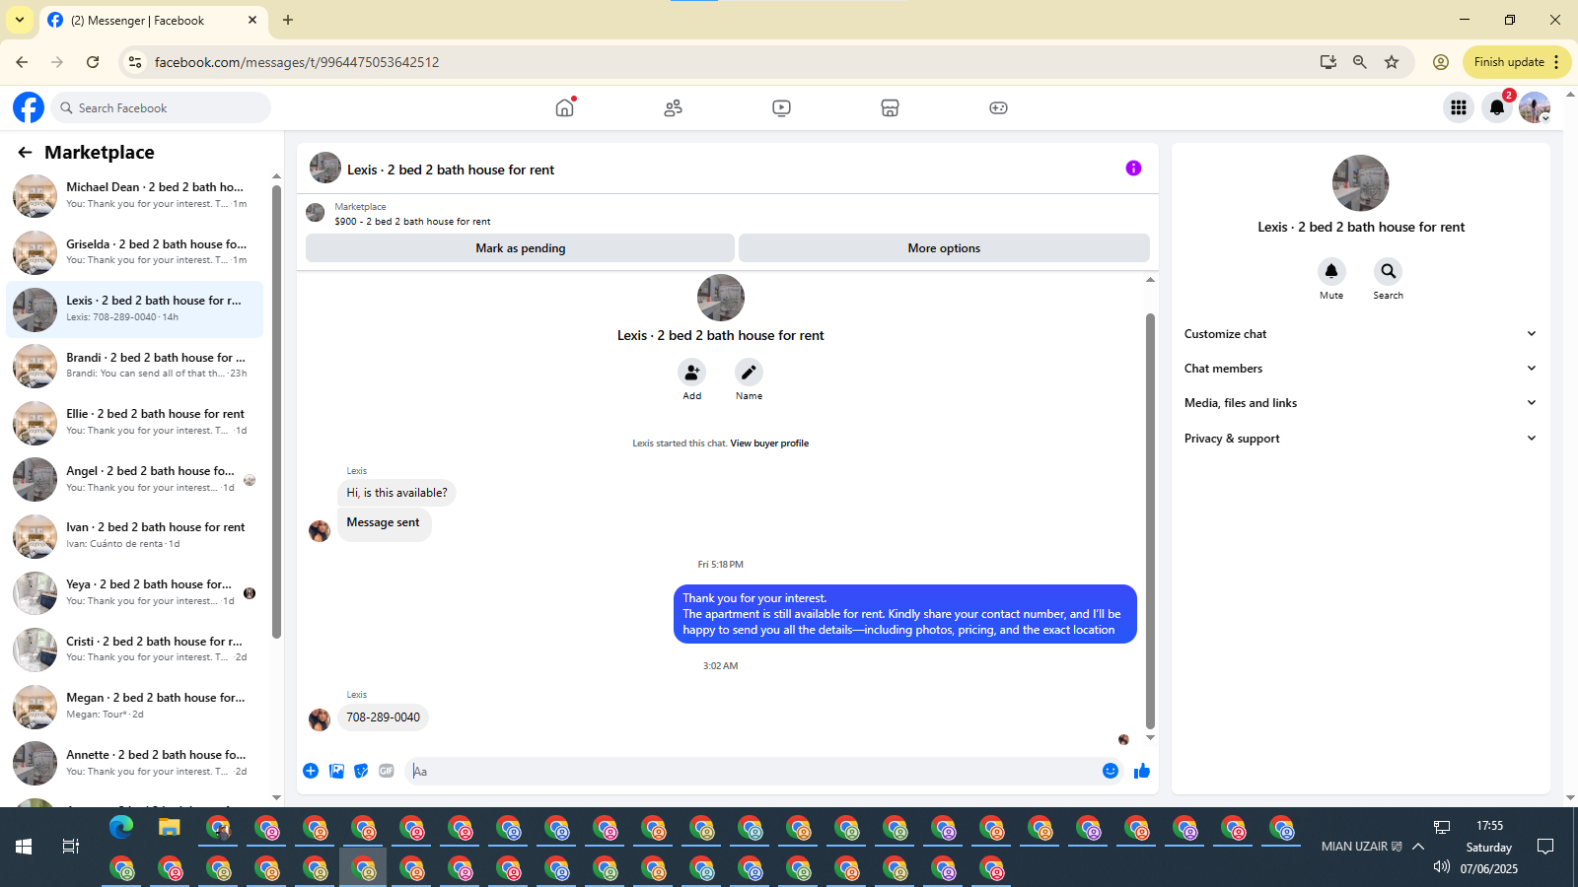The height and width of the screenshot is (887, 1578).
Task: Open more actions plus icon in composer
Action: [x=311, y=771]
